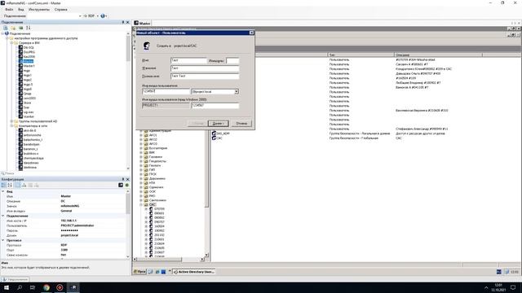Screen dimensions: 522x293
Task: Pin the Конфигурация panel
Action: pos(123,179)
